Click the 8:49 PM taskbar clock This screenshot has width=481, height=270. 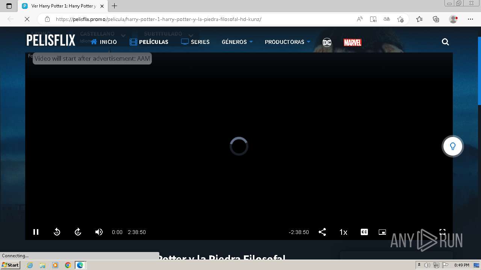tap(461, 265)
